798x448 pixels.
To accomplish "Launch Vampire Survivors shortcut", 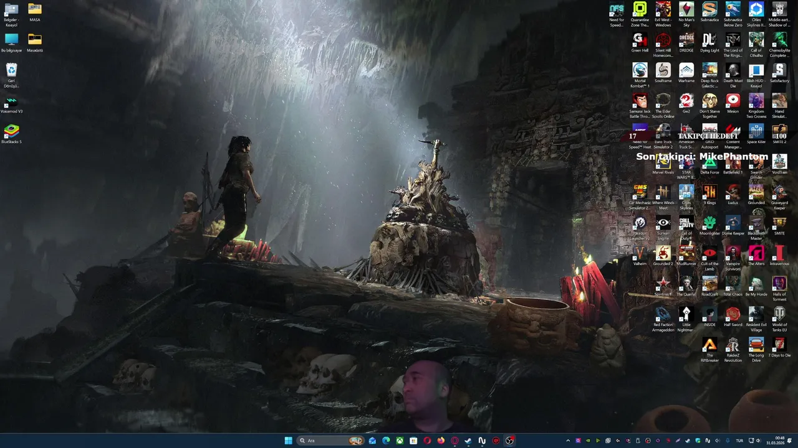I will pos(733,258).
